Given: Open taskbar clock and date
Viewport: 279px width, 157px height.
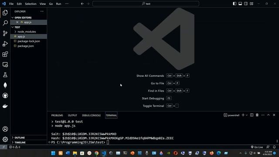Looking at the screenshot, I should pos(267,153).
